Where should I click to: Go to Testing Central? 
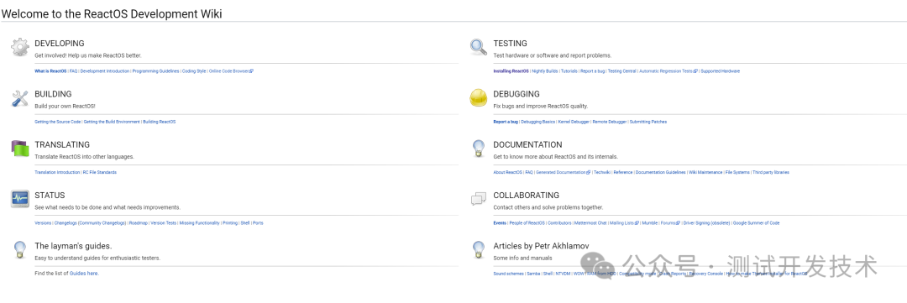pos(621,71)
